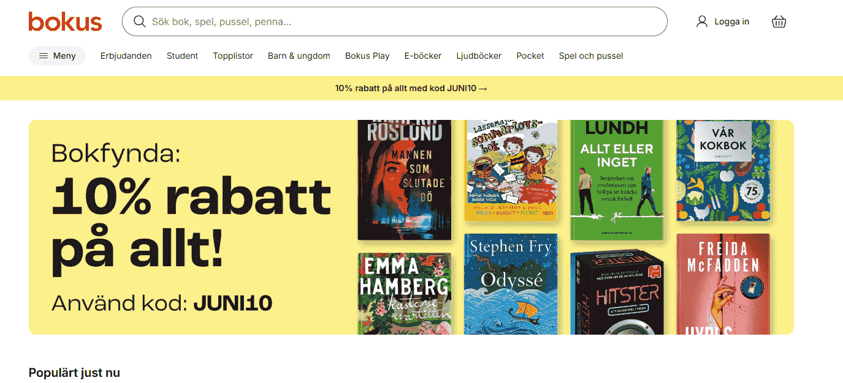
Task: Click the user profile icon
Action: (702, 21)
